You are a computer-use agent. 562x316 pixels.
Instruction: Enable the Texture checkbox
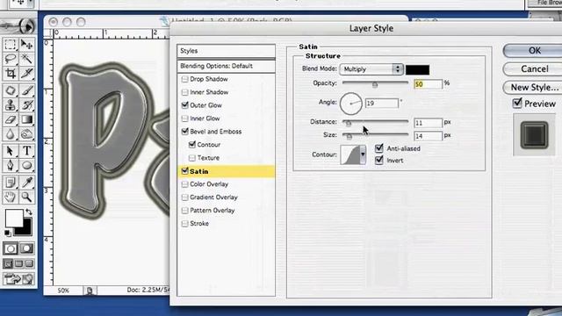tap(192, 158)
